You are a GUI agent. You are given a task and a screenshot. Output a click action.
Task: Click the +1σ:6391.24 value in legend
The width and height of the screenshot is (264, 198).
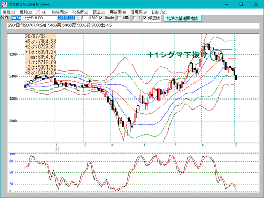pos(41,52)
